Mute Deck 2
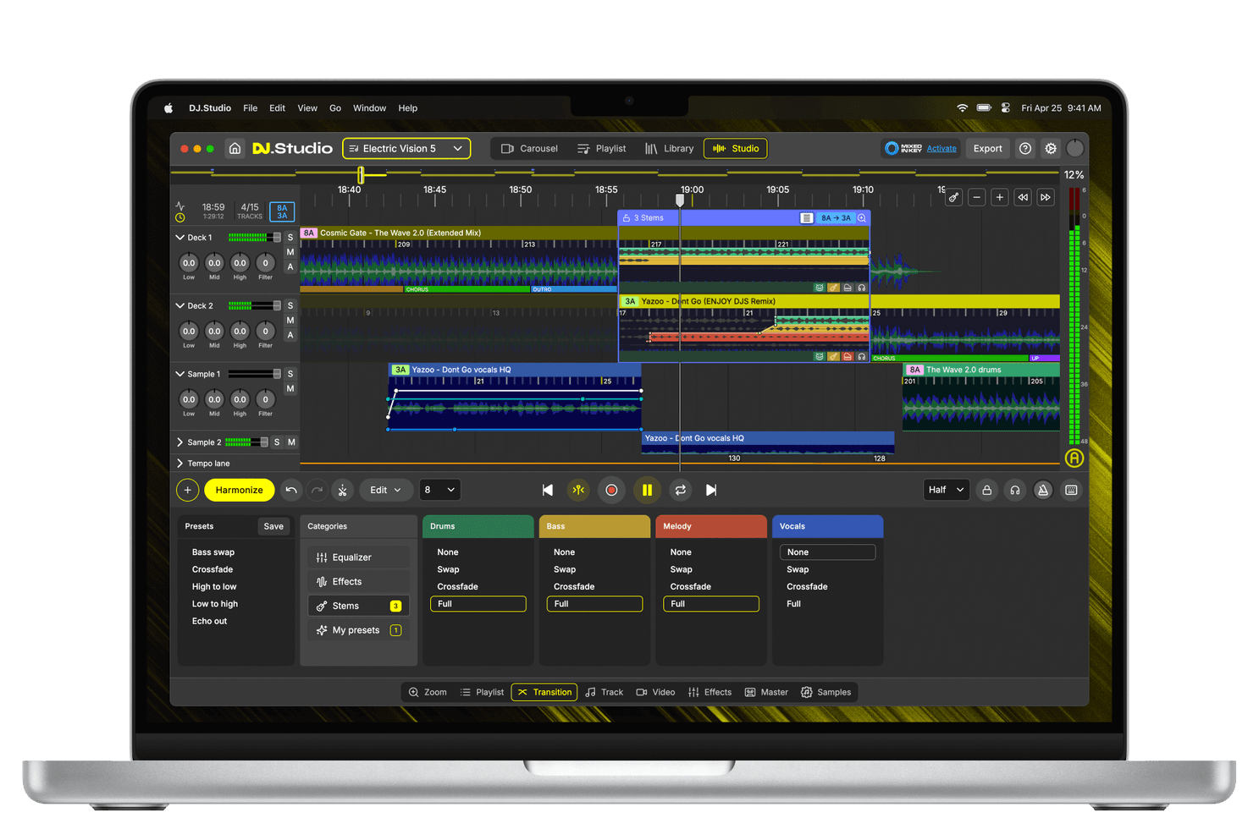This screenshot has height=818, width=1259. [x=290, y=321]
